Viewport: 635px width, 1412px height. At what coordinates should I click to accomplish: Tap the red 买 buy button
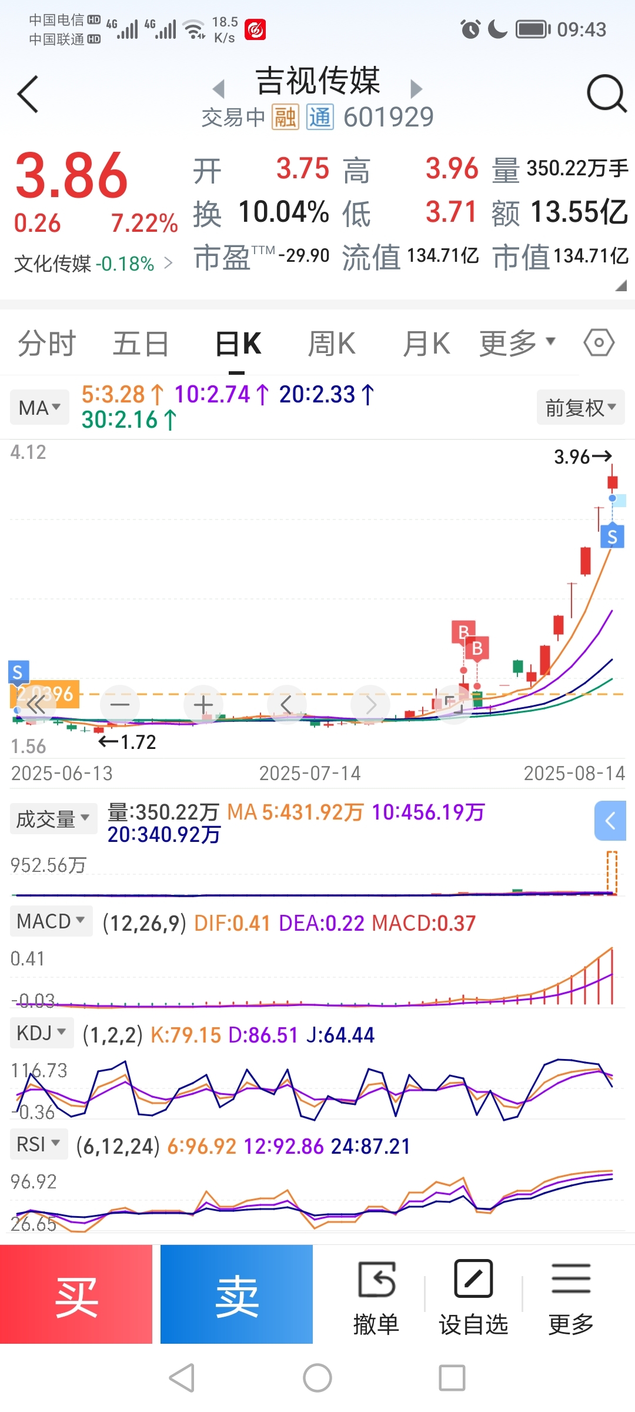tap(76, 1294)
